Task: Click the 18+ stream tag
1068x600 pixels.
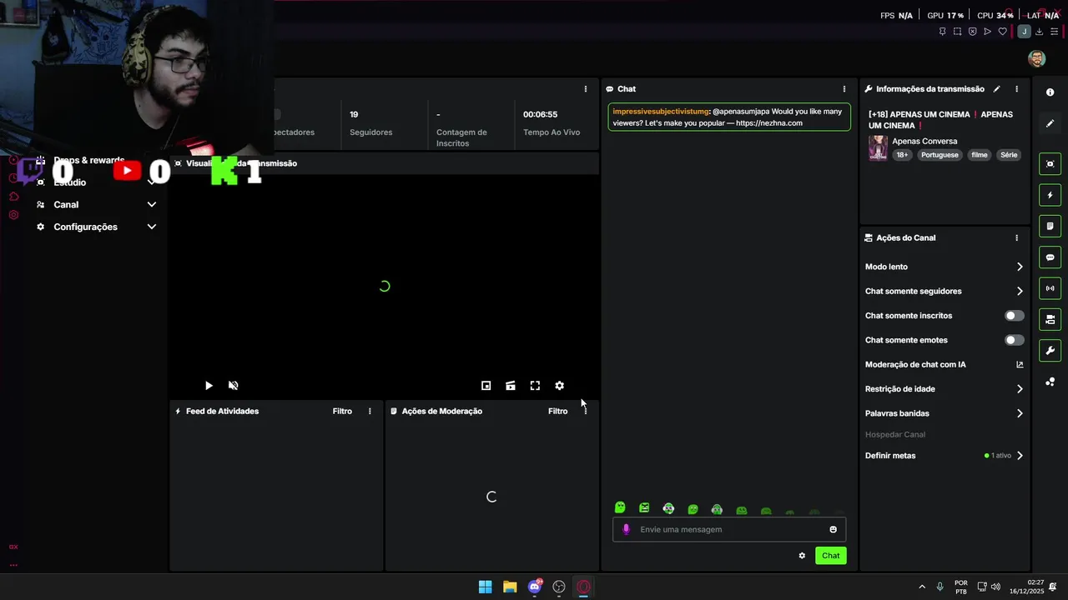Action: coord(902,155)
